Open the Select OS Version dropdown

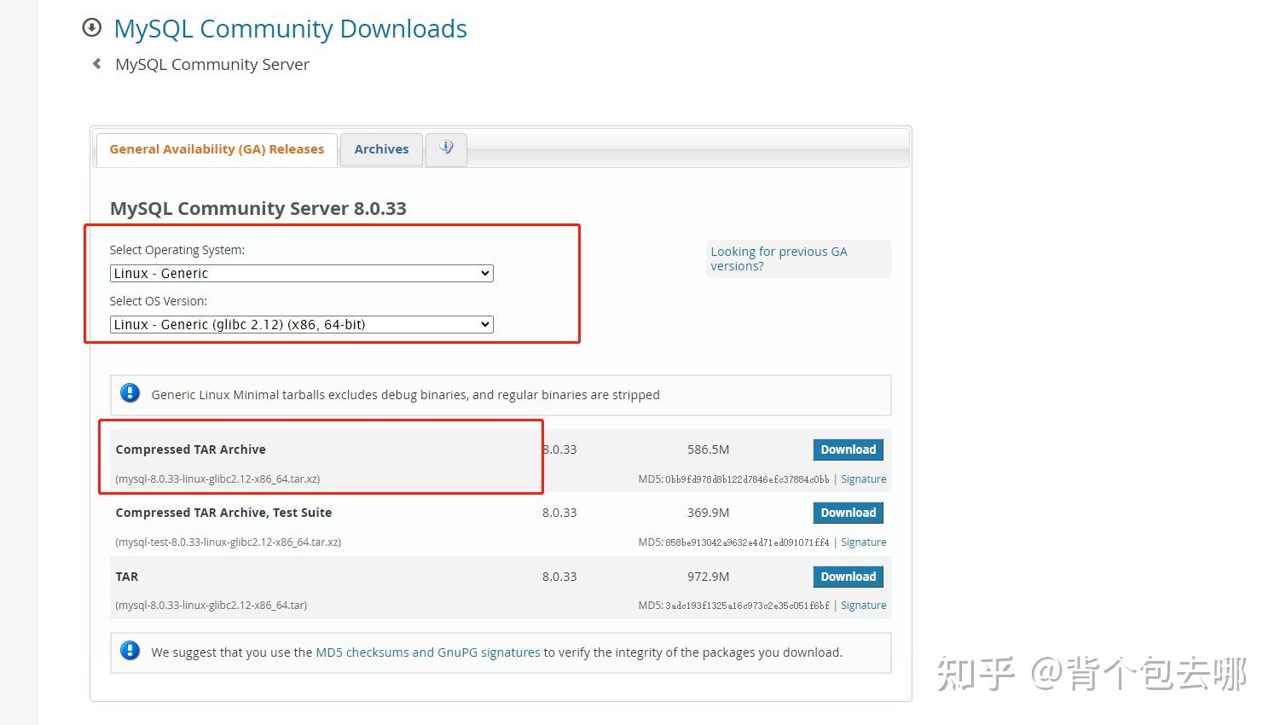point(302,324)
